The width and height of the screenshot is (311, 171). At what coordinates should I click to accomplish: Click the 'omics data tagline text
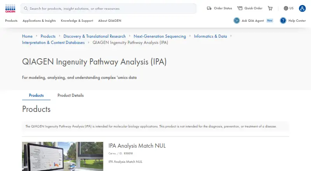(79, 78)
